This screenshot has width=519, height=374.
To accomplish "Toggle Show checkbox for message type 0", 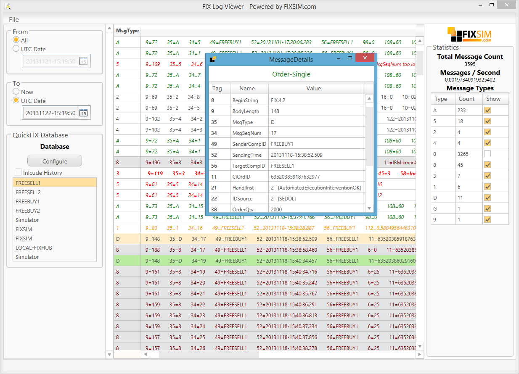I will 487,154.
